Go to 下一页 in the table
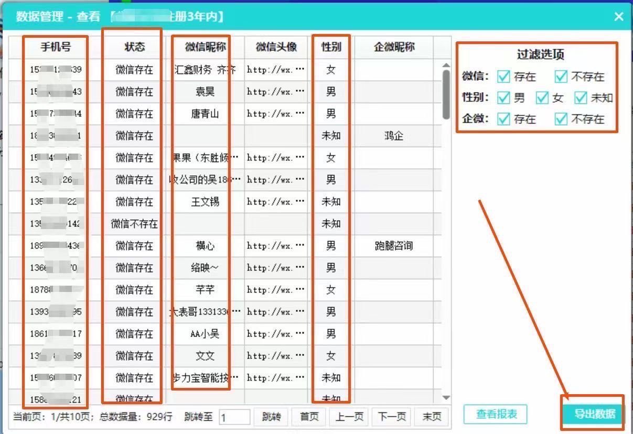633x434 pixels. click(392, 417)
